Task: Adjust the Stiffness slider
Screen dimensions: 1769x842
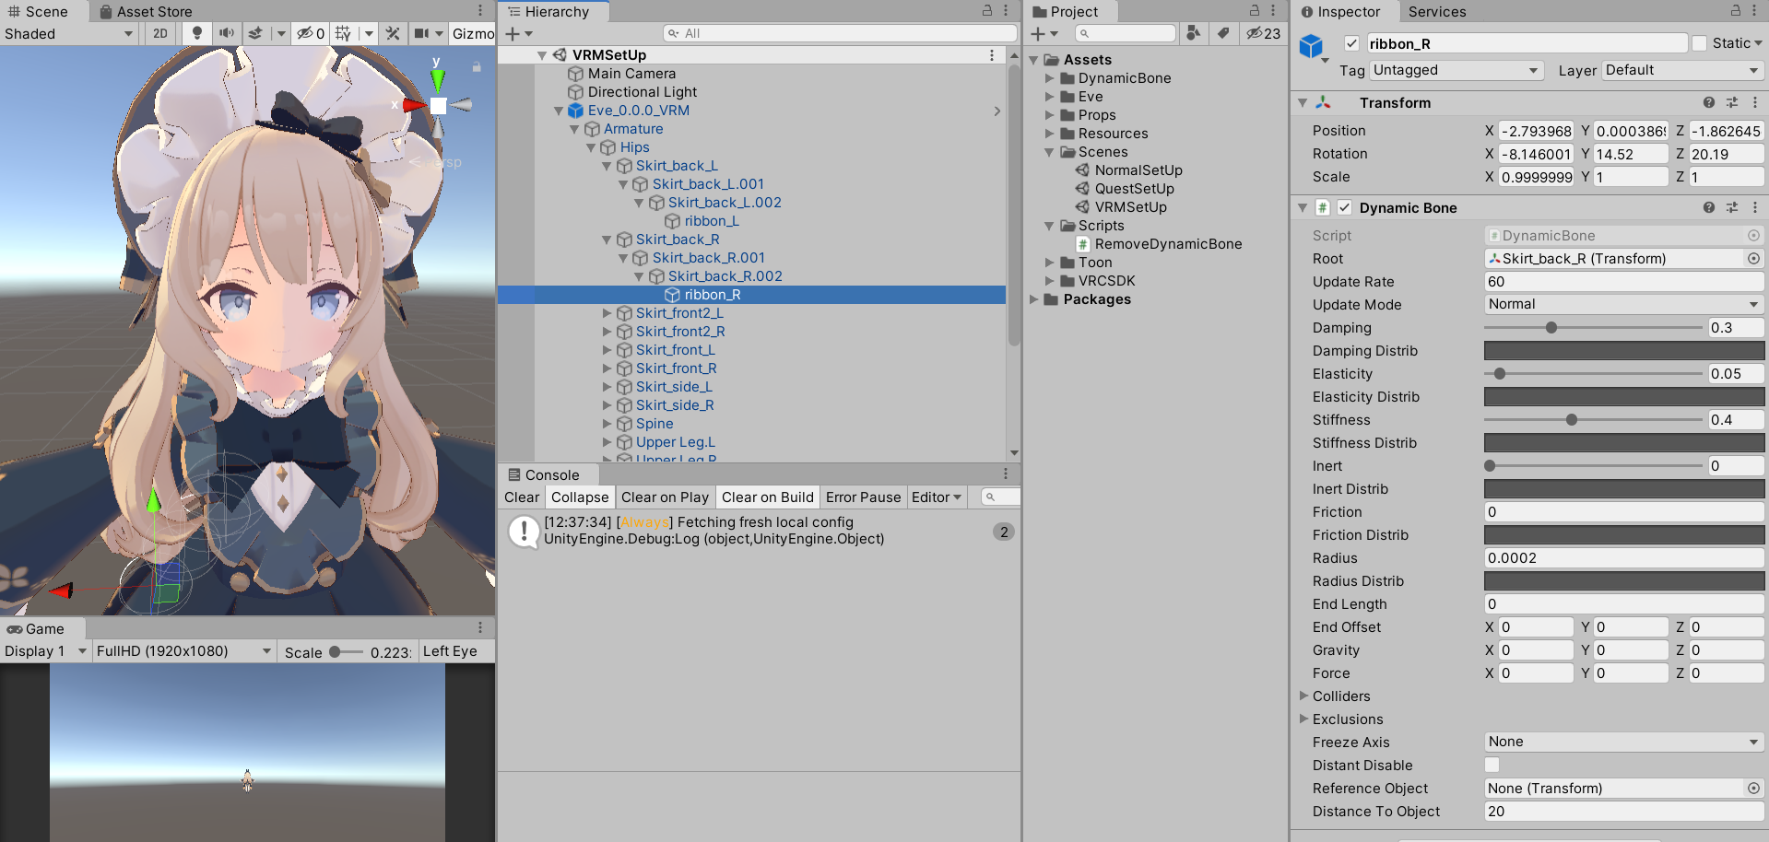Action: (x=1593, y=420)
